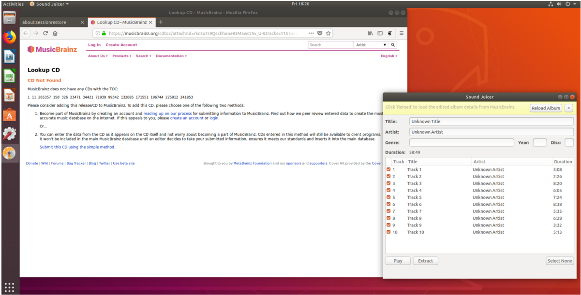Deselect Track 10 checkbox
Screen dimensions: 581x295
388,232
